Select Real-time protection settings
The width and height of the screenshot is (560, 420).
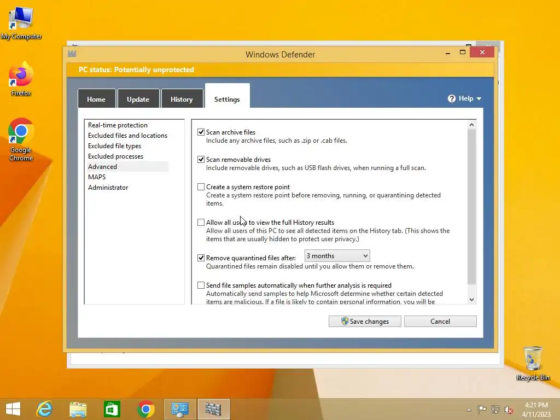[118, 125]
